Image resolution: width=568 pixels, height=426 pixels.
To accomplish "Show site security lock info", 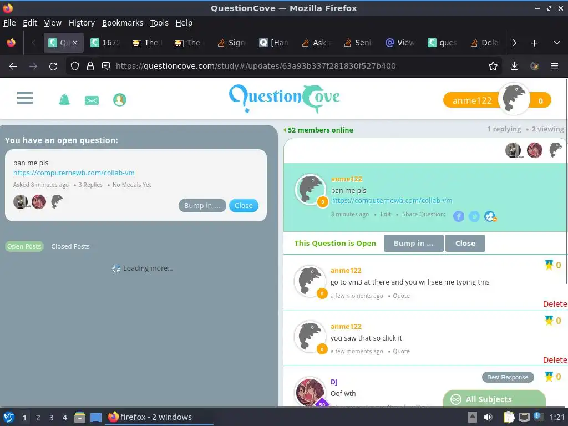I will click(x=90, y=66).
